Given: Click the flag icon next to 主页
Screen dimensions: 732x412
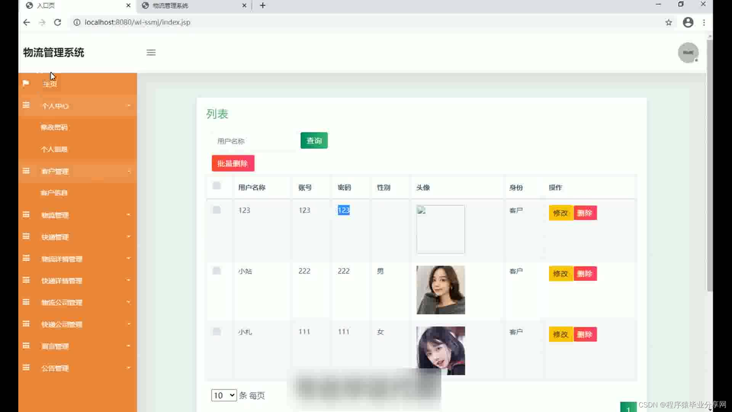Looking at the screenshot, I should click(26, 83).
